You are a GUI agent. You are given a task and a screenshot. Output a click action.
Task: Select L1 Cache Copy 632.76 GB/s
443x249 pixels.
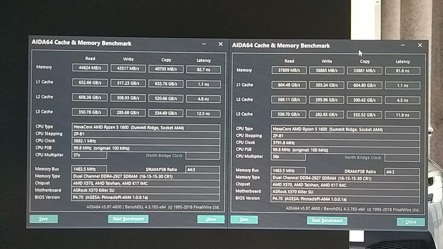pyautogui.click(x=166, y=84)
